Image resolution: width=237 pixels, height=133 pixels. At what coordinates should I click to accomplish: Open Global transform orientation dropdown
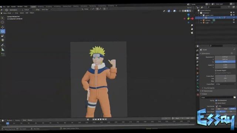tap(86, 9)
